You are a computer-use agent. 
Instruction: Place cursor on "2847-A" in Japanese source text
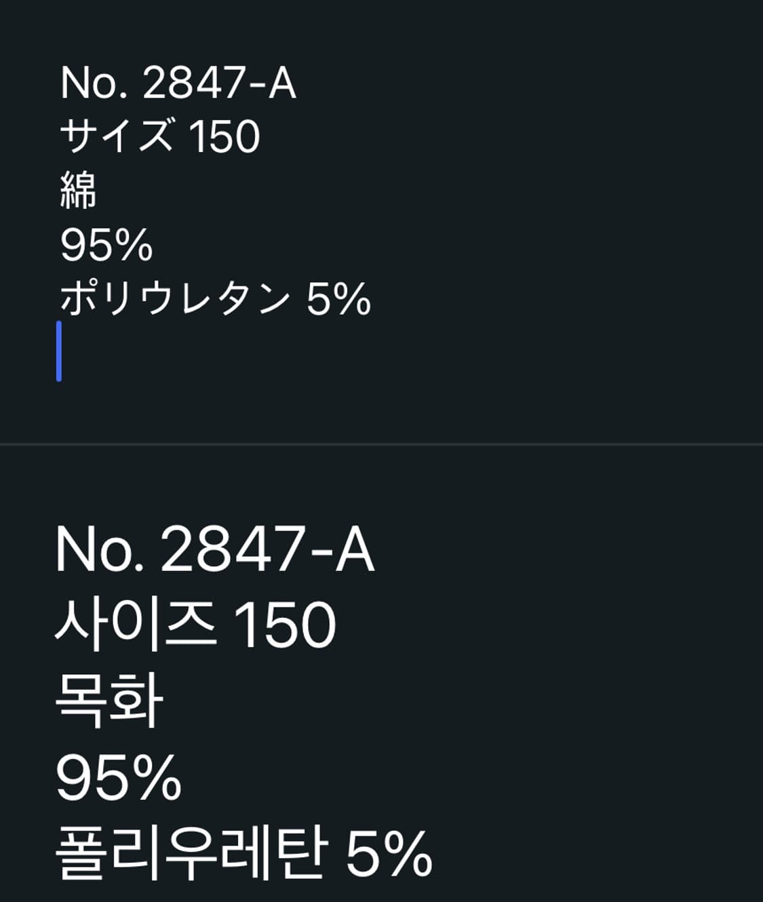coord(219,83)
